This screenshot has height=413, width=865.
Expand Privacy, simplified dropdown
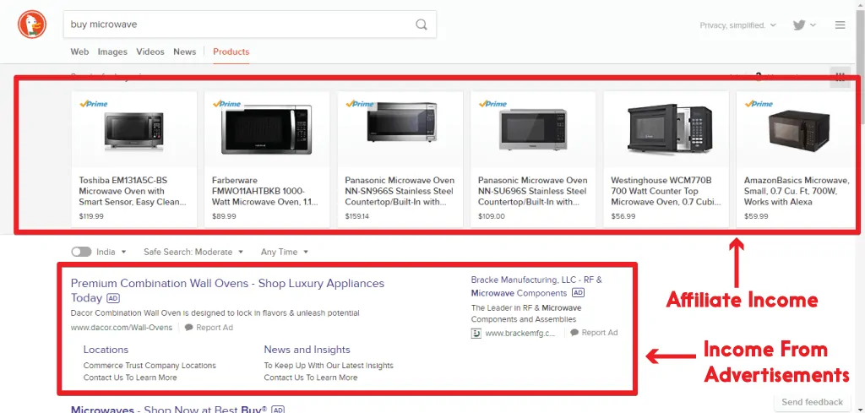pos(737,25)
